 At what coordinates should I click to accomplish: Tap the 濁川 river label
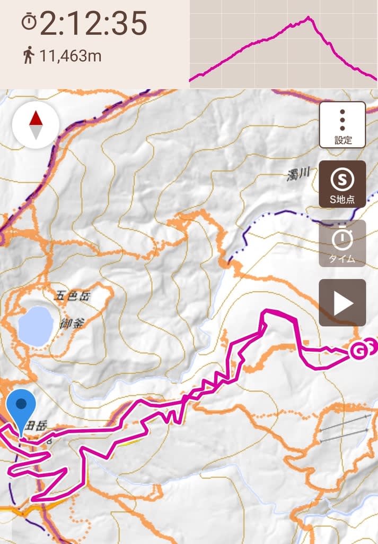pyautogui.click(x=298, y=174)
